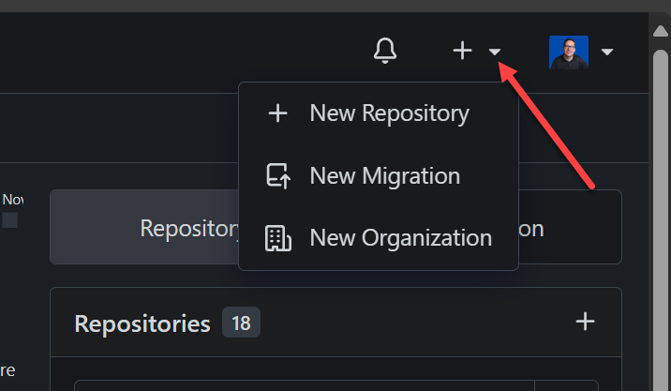This screenshot has height=391, width=671.
Task: Choose New Repository from the menu
Action: 389,113
